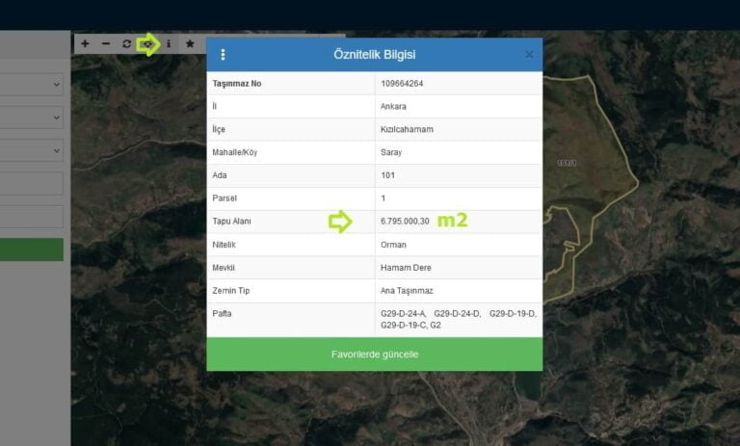This screenshot has width=740, height=446.
Task: Click the Pafta value cell
Action: [458, 319]
